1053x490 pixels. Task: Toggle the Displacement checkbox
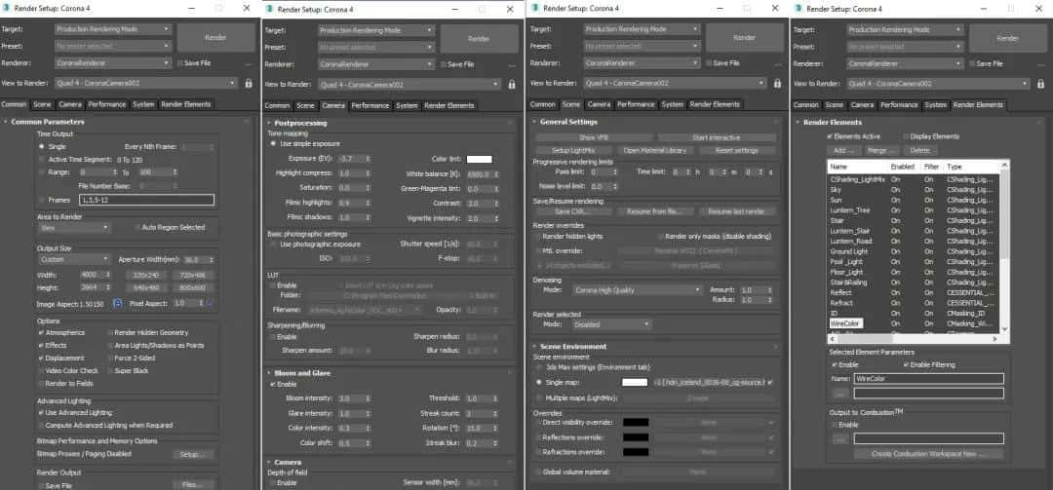coord(42,358)
